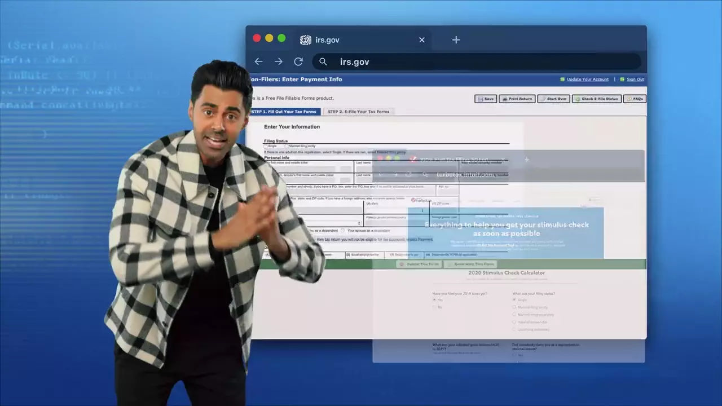Click the IRS favicon on the tab
Image resolution: width=722 pixels, height=406 pixels.
(x=305, y=39)
